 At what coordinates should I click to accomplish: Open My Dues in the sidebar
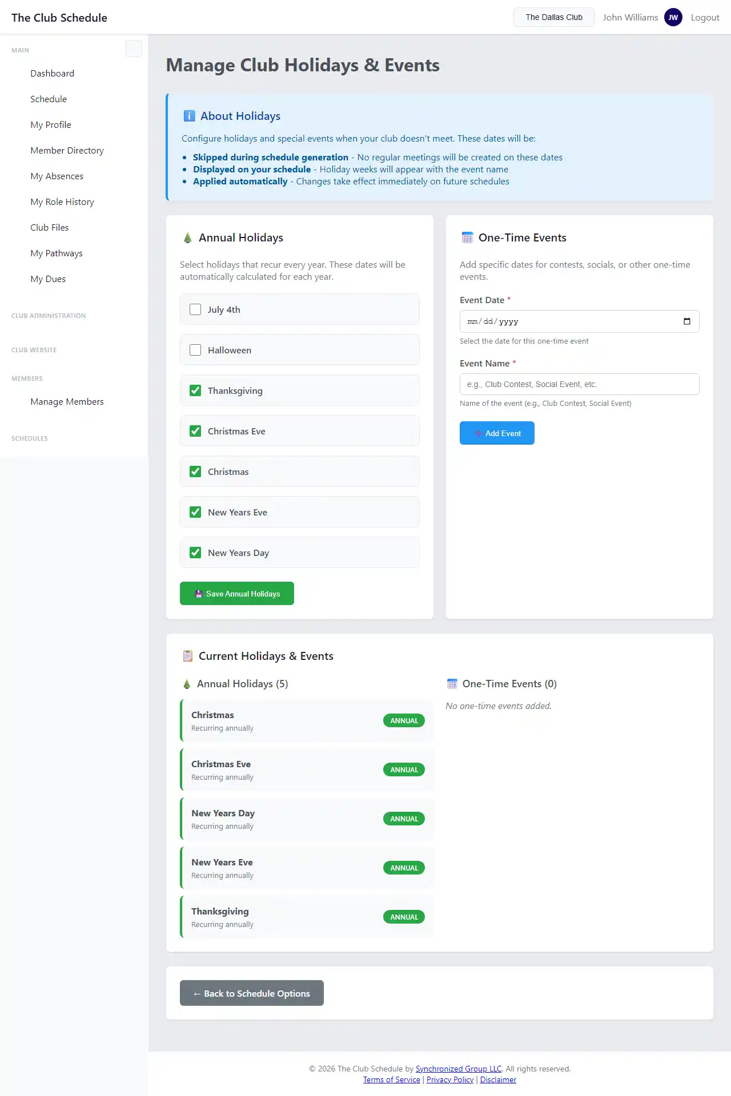tap(48, 279)
